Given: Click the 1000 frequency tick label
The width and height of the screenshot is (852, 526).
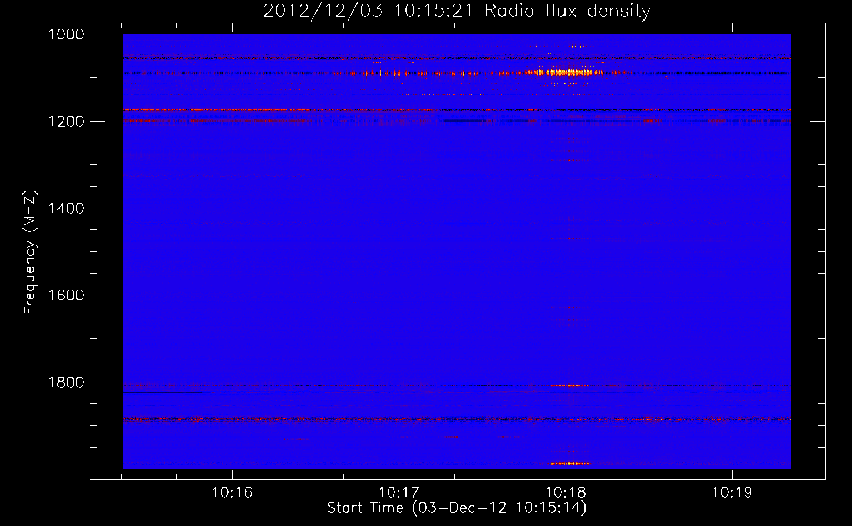Looking at the screenshot, I should [66, 34].
